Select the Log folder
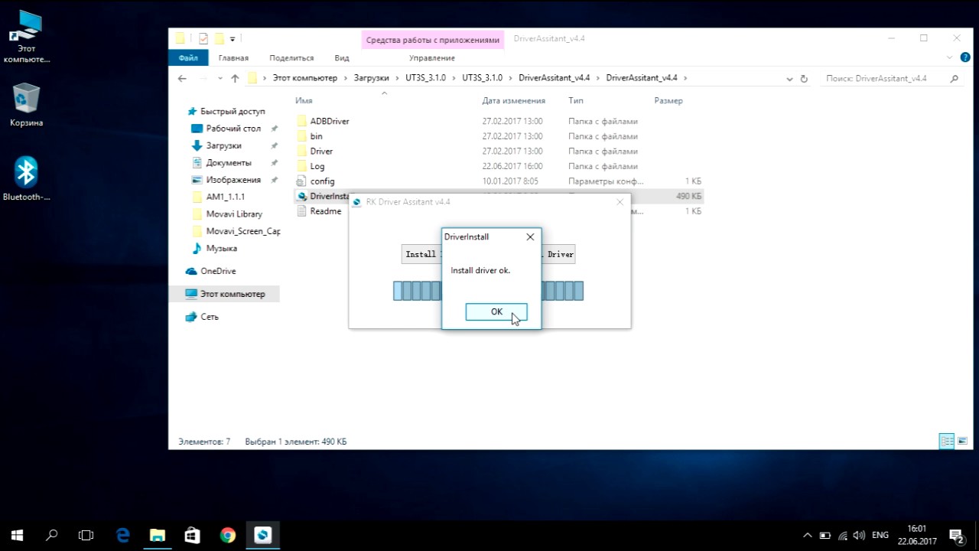 317,166
